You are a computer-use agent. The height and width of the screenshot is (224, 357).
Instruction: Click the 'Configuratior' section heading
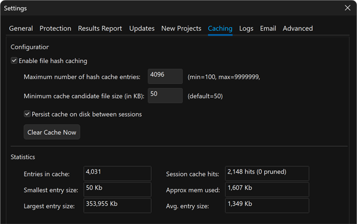(30, 47)
